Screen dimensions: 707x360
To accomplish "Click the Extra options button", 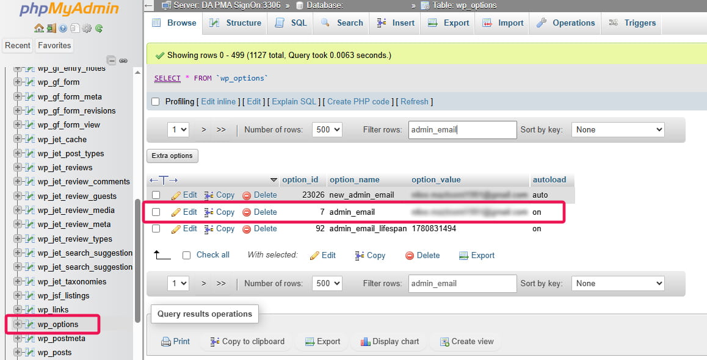I will click(172, 156).
